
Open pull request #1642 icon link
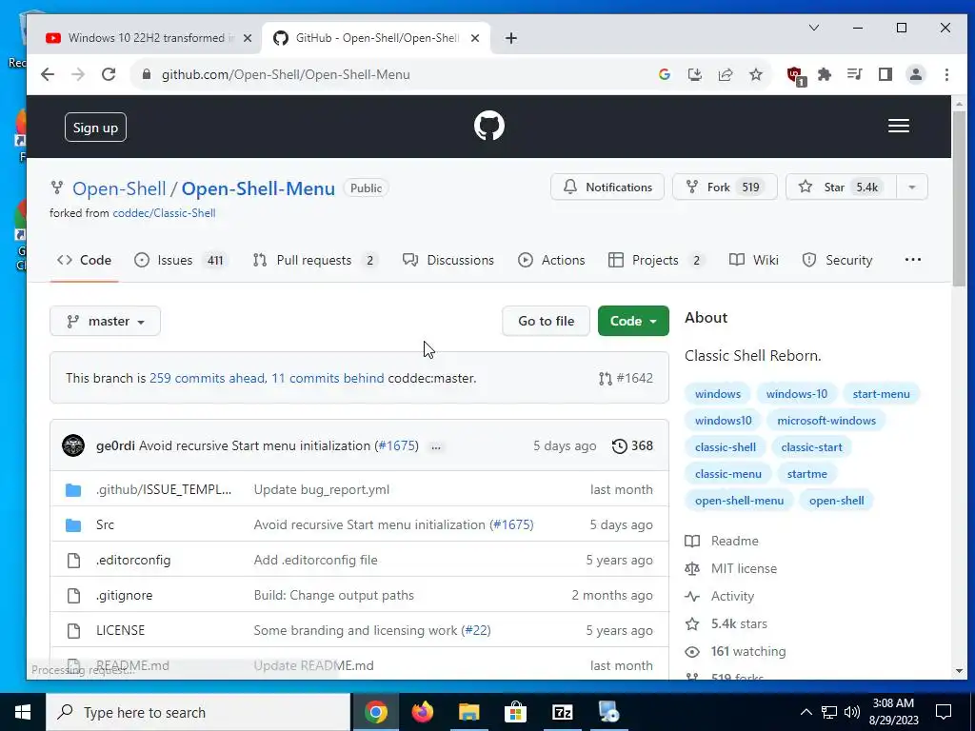tap(626, 378)
